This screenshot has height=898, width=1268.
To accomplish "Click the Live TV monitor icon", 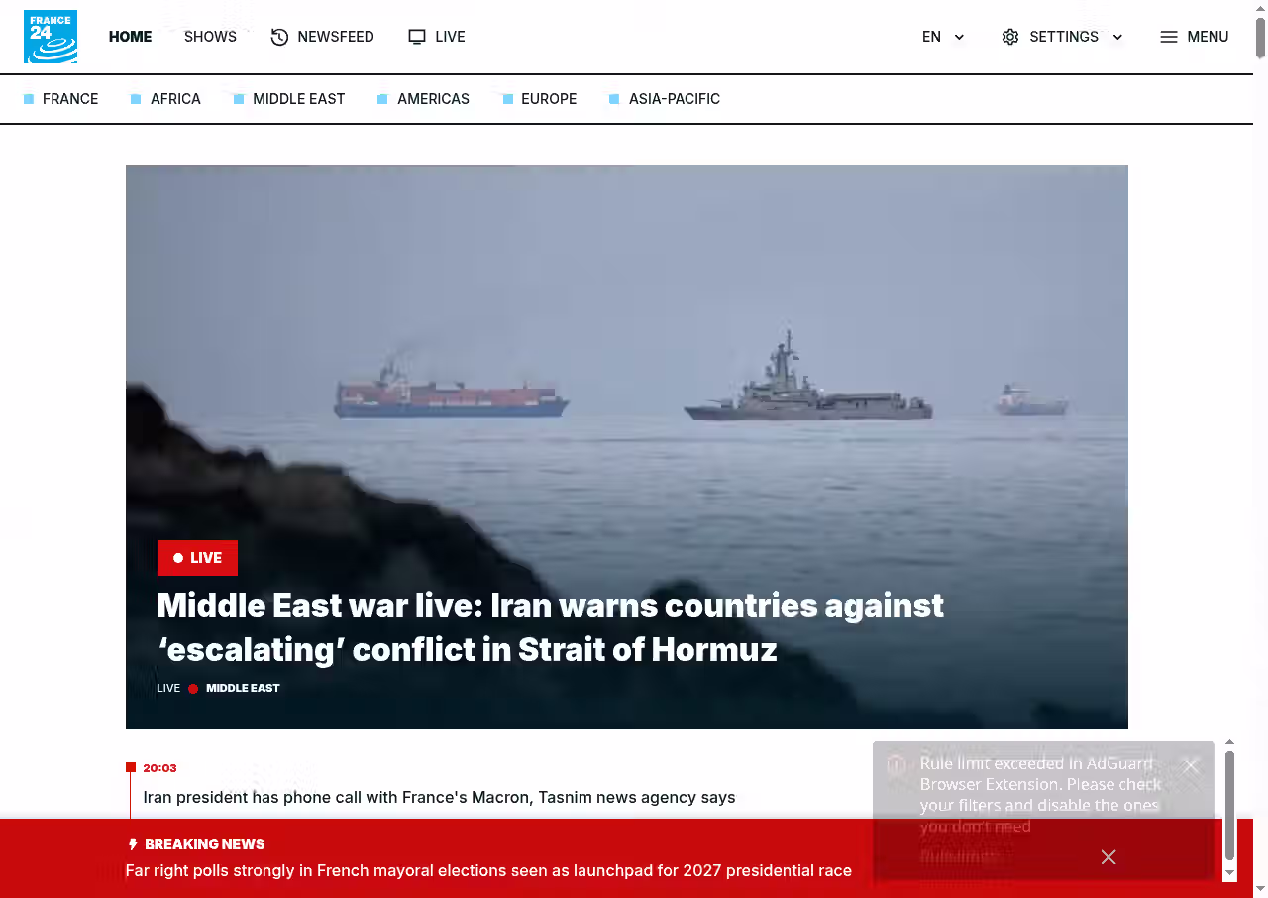I will 417,37.
